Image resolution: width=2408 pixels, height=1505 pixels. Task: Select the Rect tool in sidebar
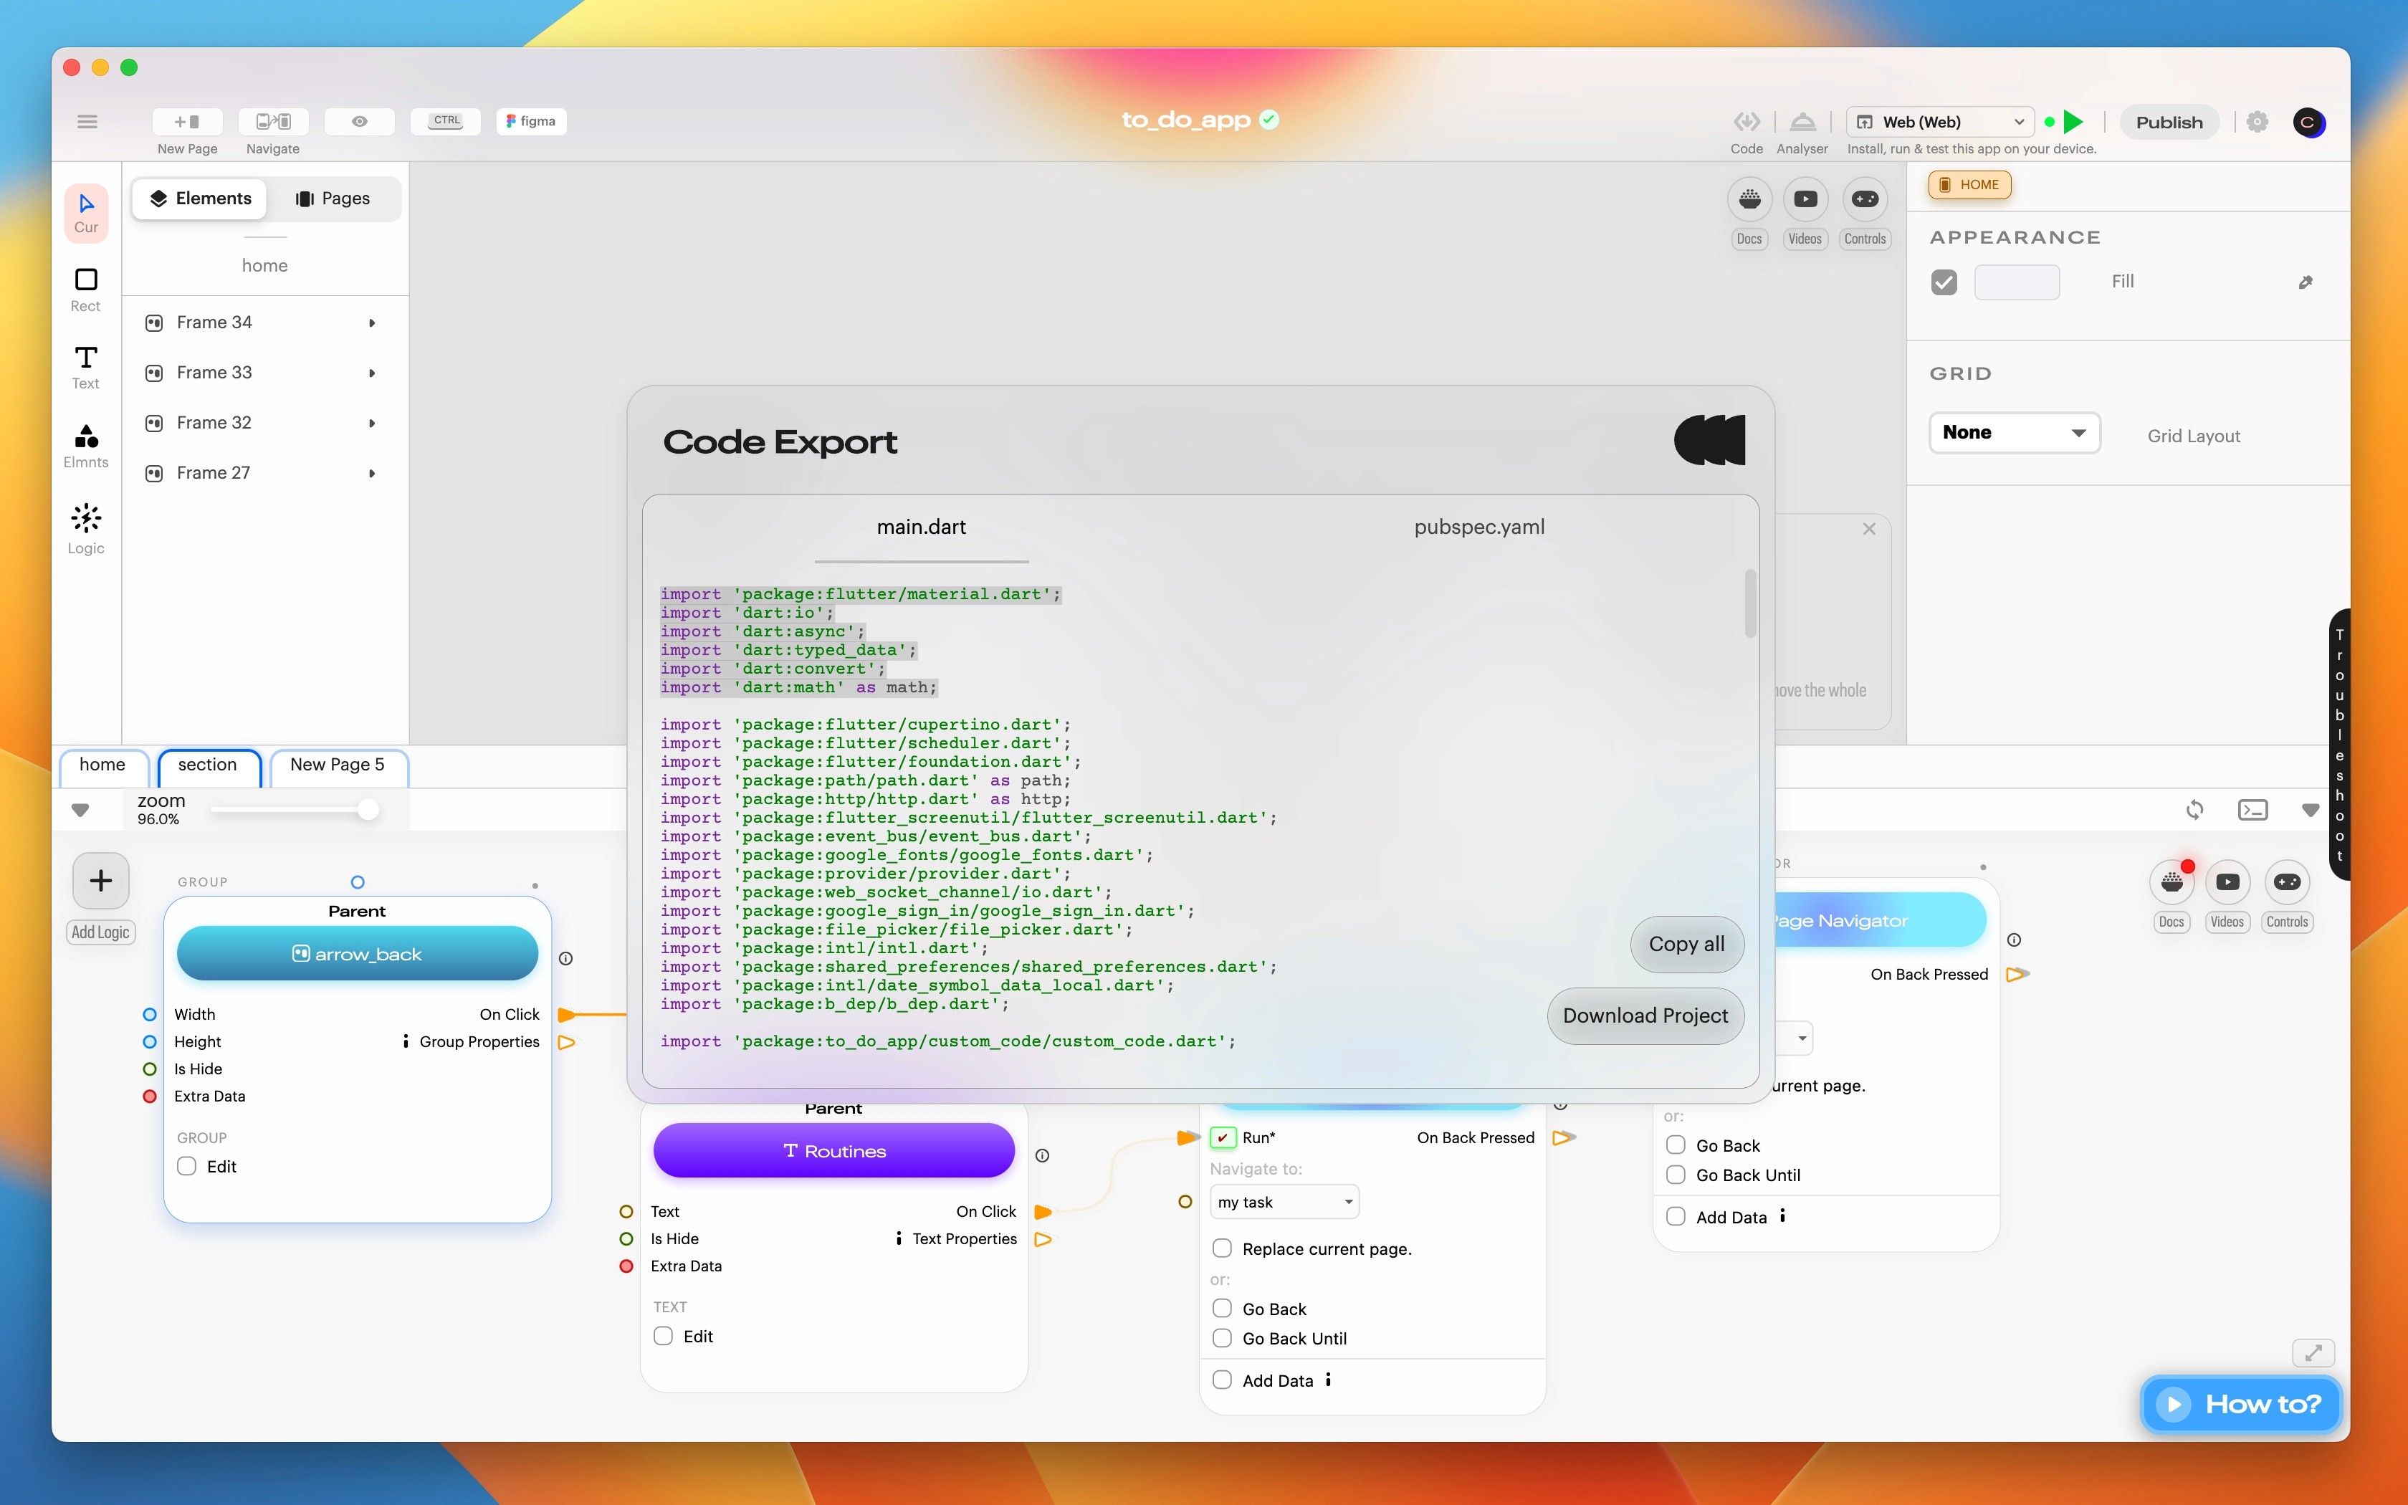coord(85,281)
